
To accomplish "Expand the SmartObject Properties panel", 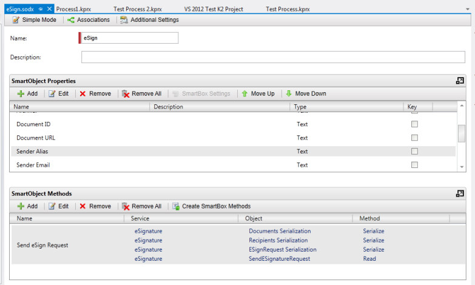I will pos(460,81).
